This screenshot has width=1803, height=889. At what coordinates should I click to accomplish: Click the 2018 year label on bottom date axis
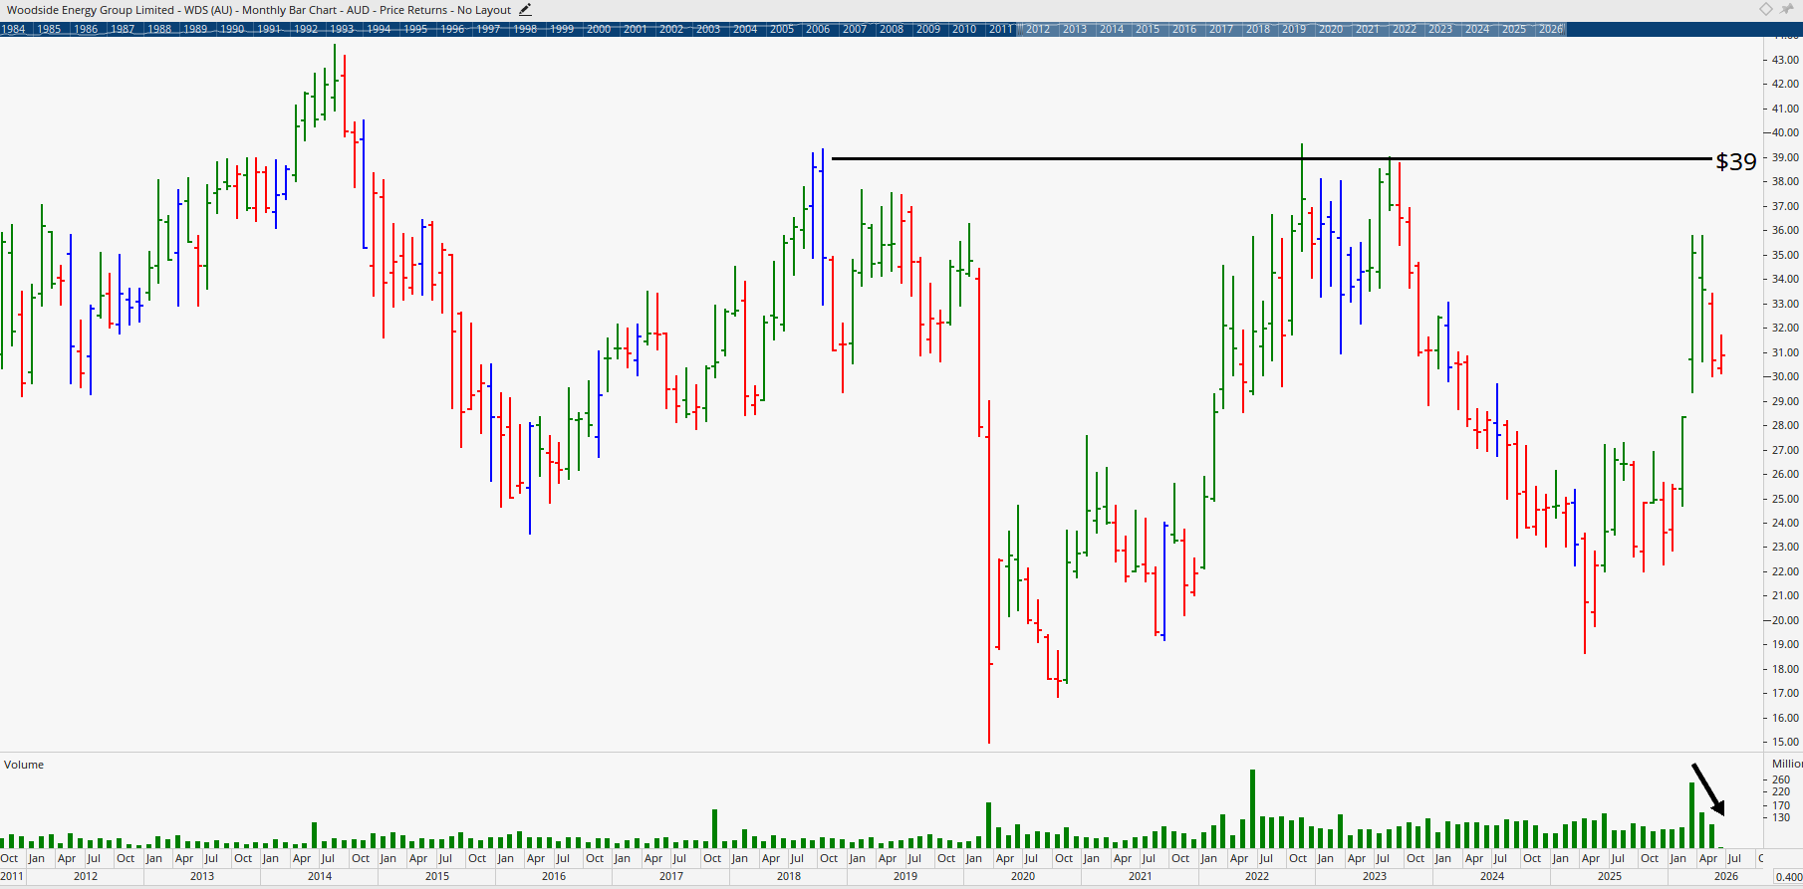tap(789, 876)
